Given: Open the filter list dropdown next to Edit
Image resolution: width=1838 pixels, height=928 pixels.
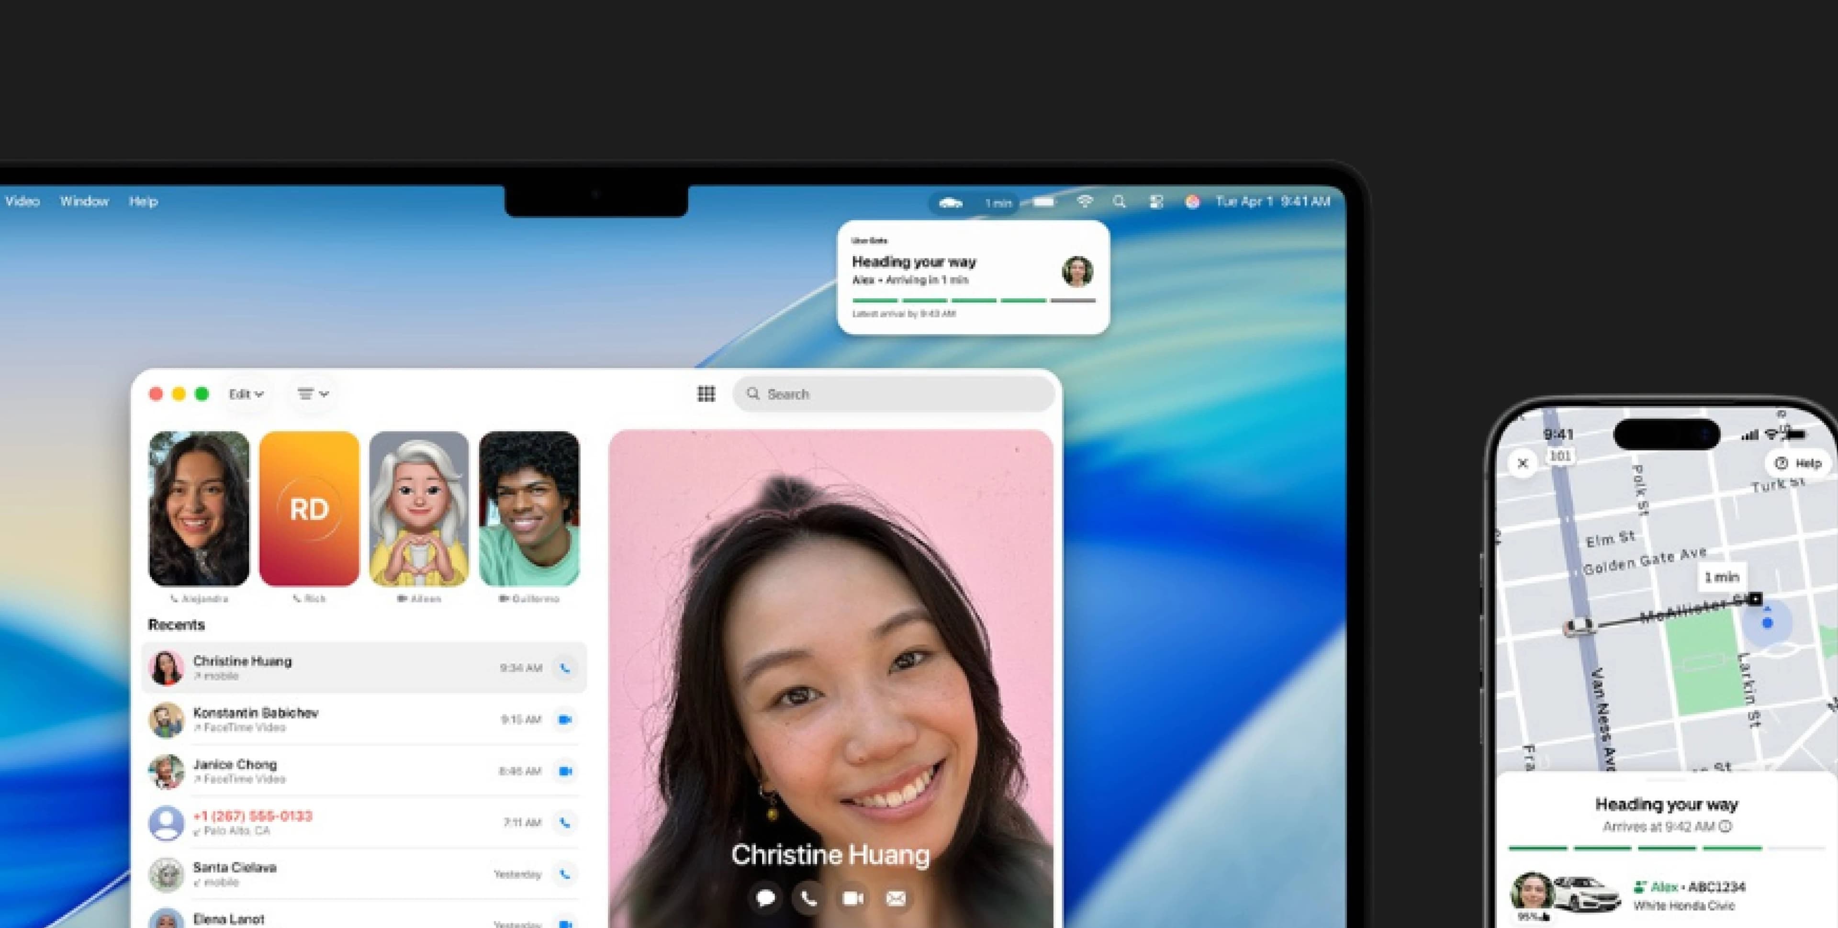Looking at the screenshot, I should [x=313, y=394].
